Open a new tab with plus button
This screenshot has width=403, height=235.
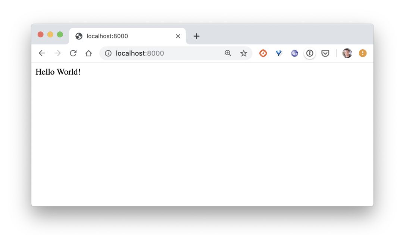[x=196, y=36]
